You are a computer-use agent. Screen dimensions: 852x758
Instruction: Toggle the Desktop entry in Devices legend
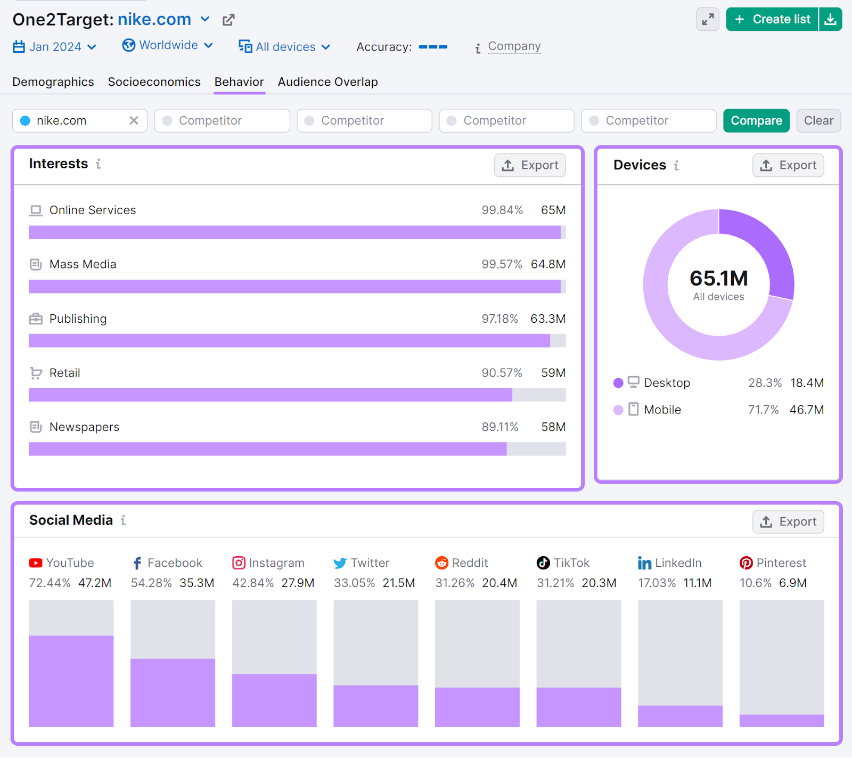(667, 382)
